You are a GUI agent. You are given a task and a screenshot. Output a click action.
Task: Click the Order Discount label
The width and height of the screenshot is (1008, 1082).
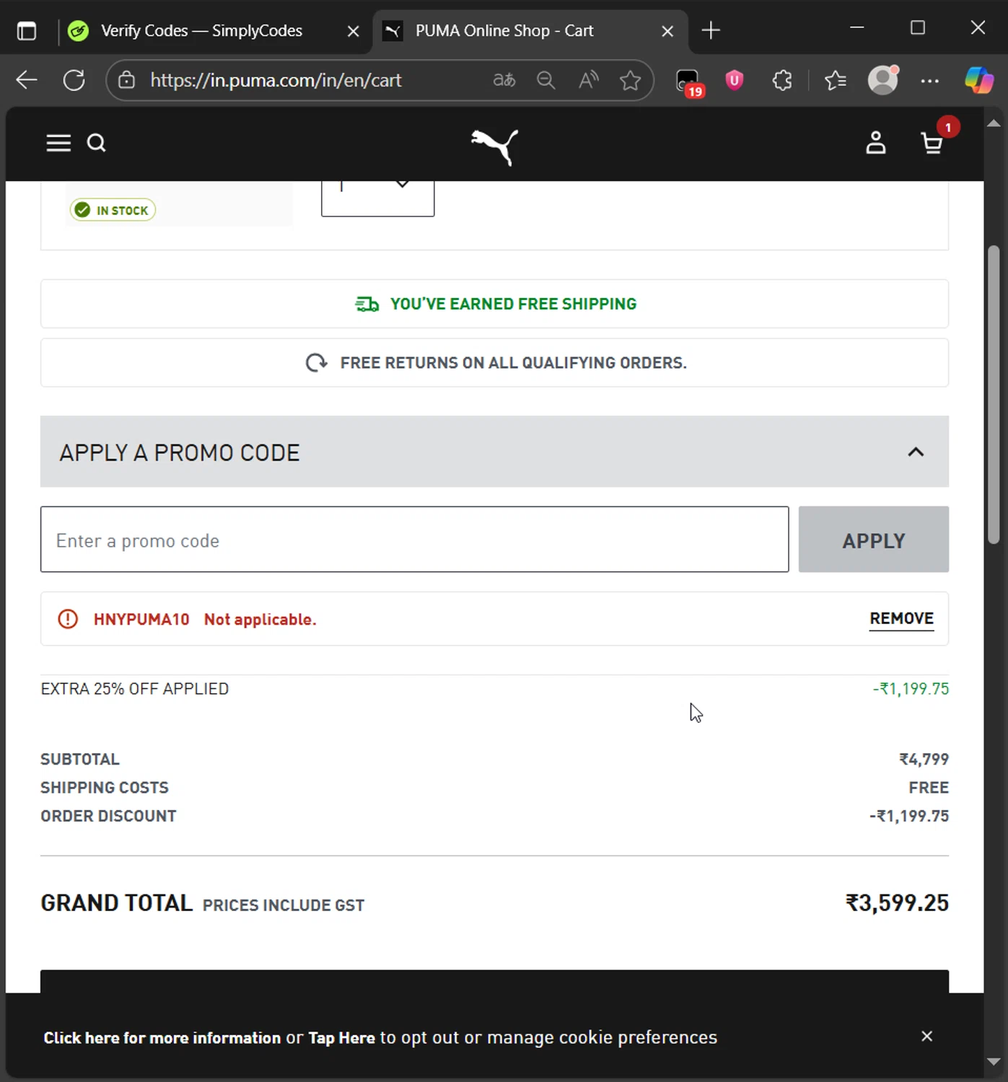tap(108, 817)
